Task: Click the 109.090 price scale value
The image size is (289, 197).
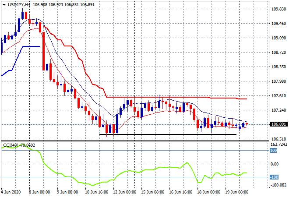Action: (278, 38)
